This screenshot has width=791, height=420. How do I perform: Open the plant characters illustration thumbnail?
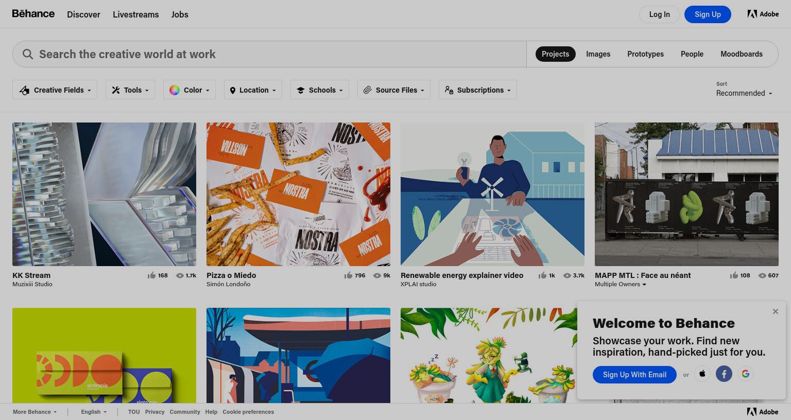(489, 355)
